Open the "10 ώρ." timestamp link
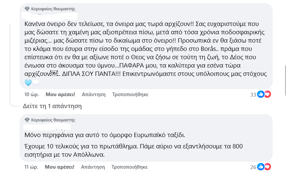Viewport: 286px width, 172px height. (x=32, y=94)
